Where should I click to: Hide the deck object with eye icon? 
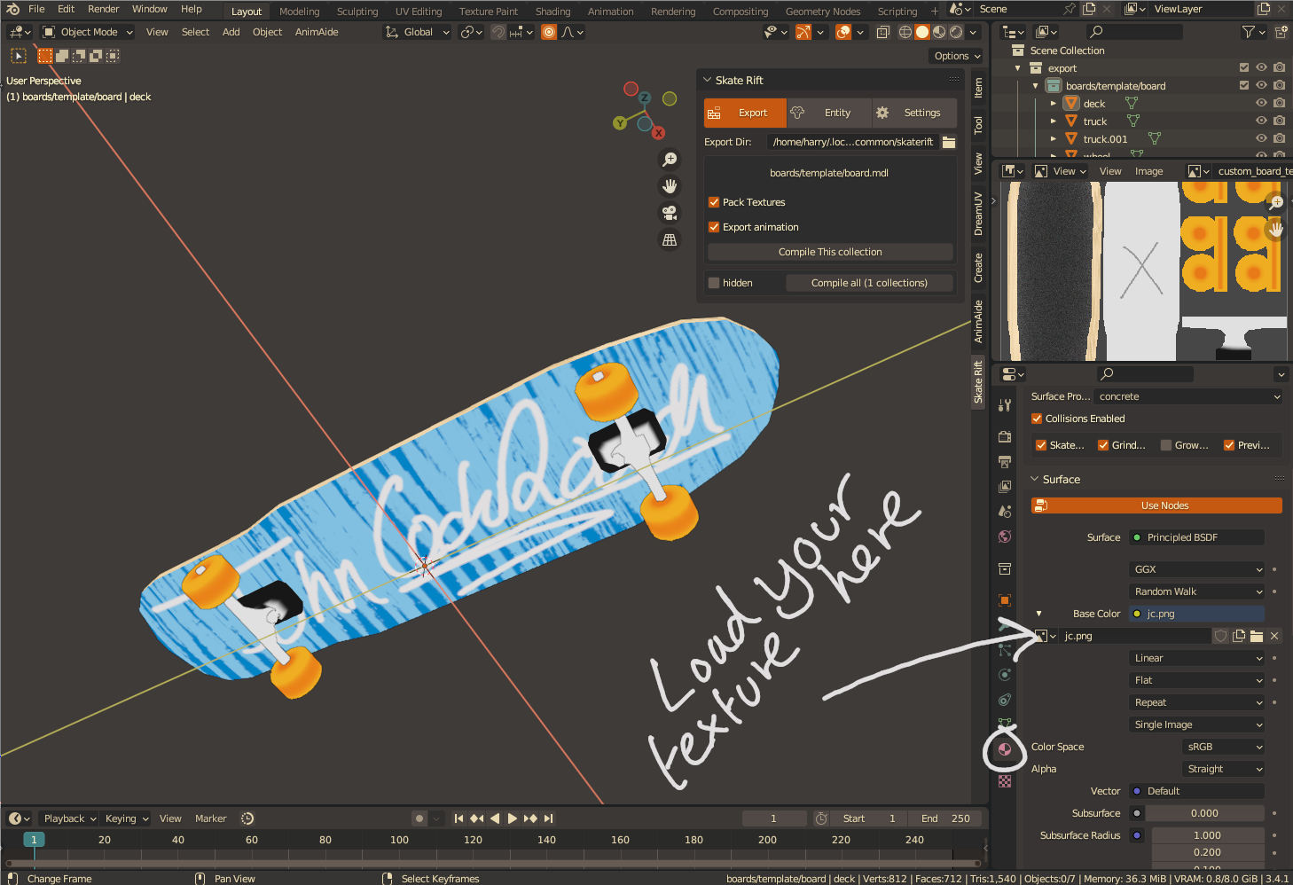tap(1261, 103)
